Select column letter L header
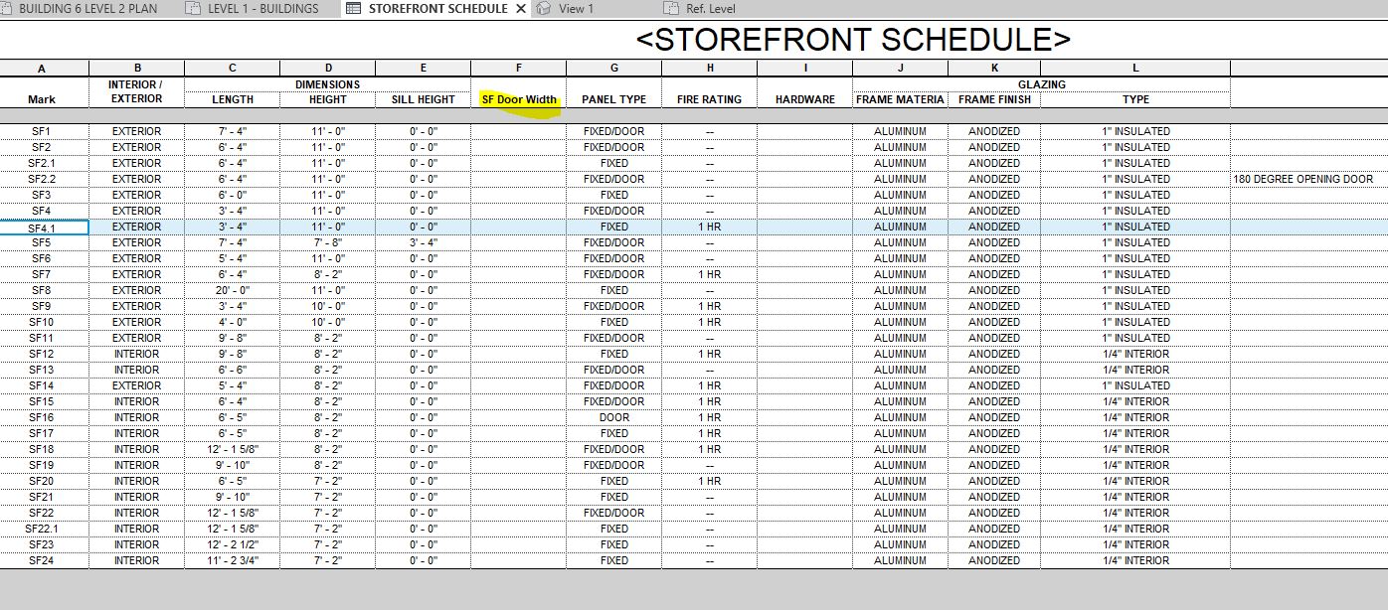1388x610 pixels. [1135, 69]
